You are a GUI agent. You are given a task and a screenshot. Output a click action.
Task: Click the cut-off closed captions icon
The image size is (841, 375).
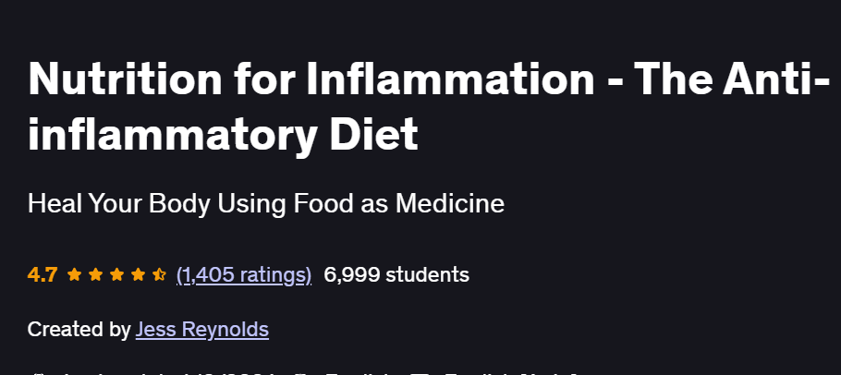pyautogui.click(x=420, y=373)
